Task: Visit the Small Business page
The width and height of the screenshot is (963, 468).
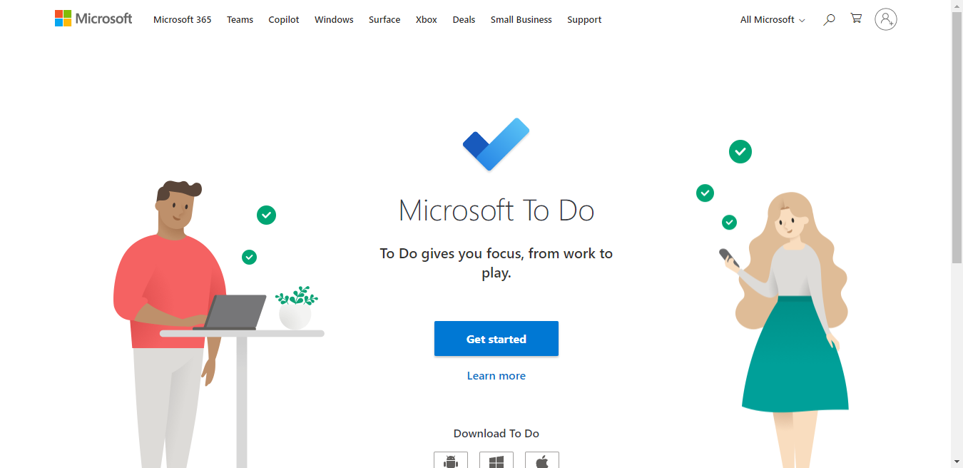Action: coord(521,19)
